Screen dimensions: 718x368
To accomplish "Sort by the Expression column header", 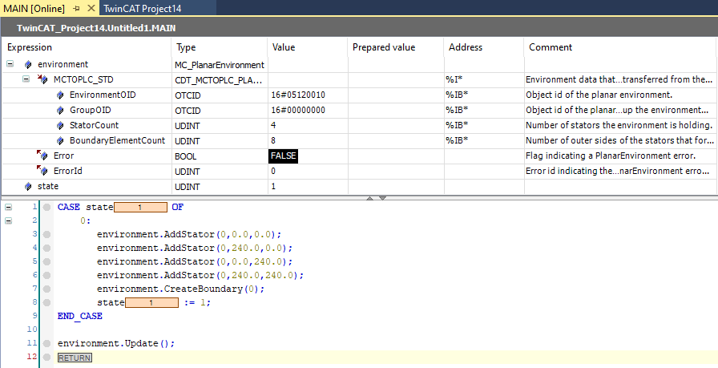I will (87, 47).
